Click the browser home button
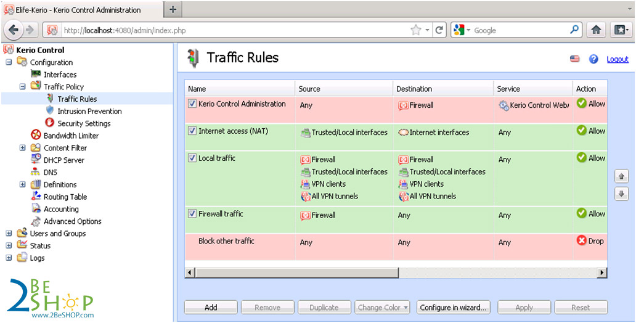This screenshot has height=323, width=636. (x=596, y=30)
